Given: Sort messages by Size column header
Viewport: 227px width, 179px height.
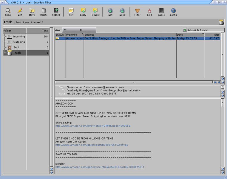Looking at the screenshot, I should pos(212,35).
